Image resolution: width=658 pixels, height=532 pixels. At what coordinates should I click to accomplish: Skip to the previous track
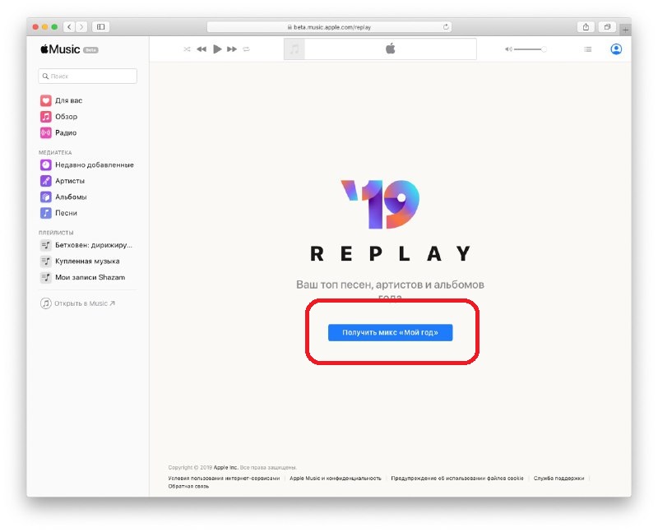pyautogui.click(x=202, y=49)
